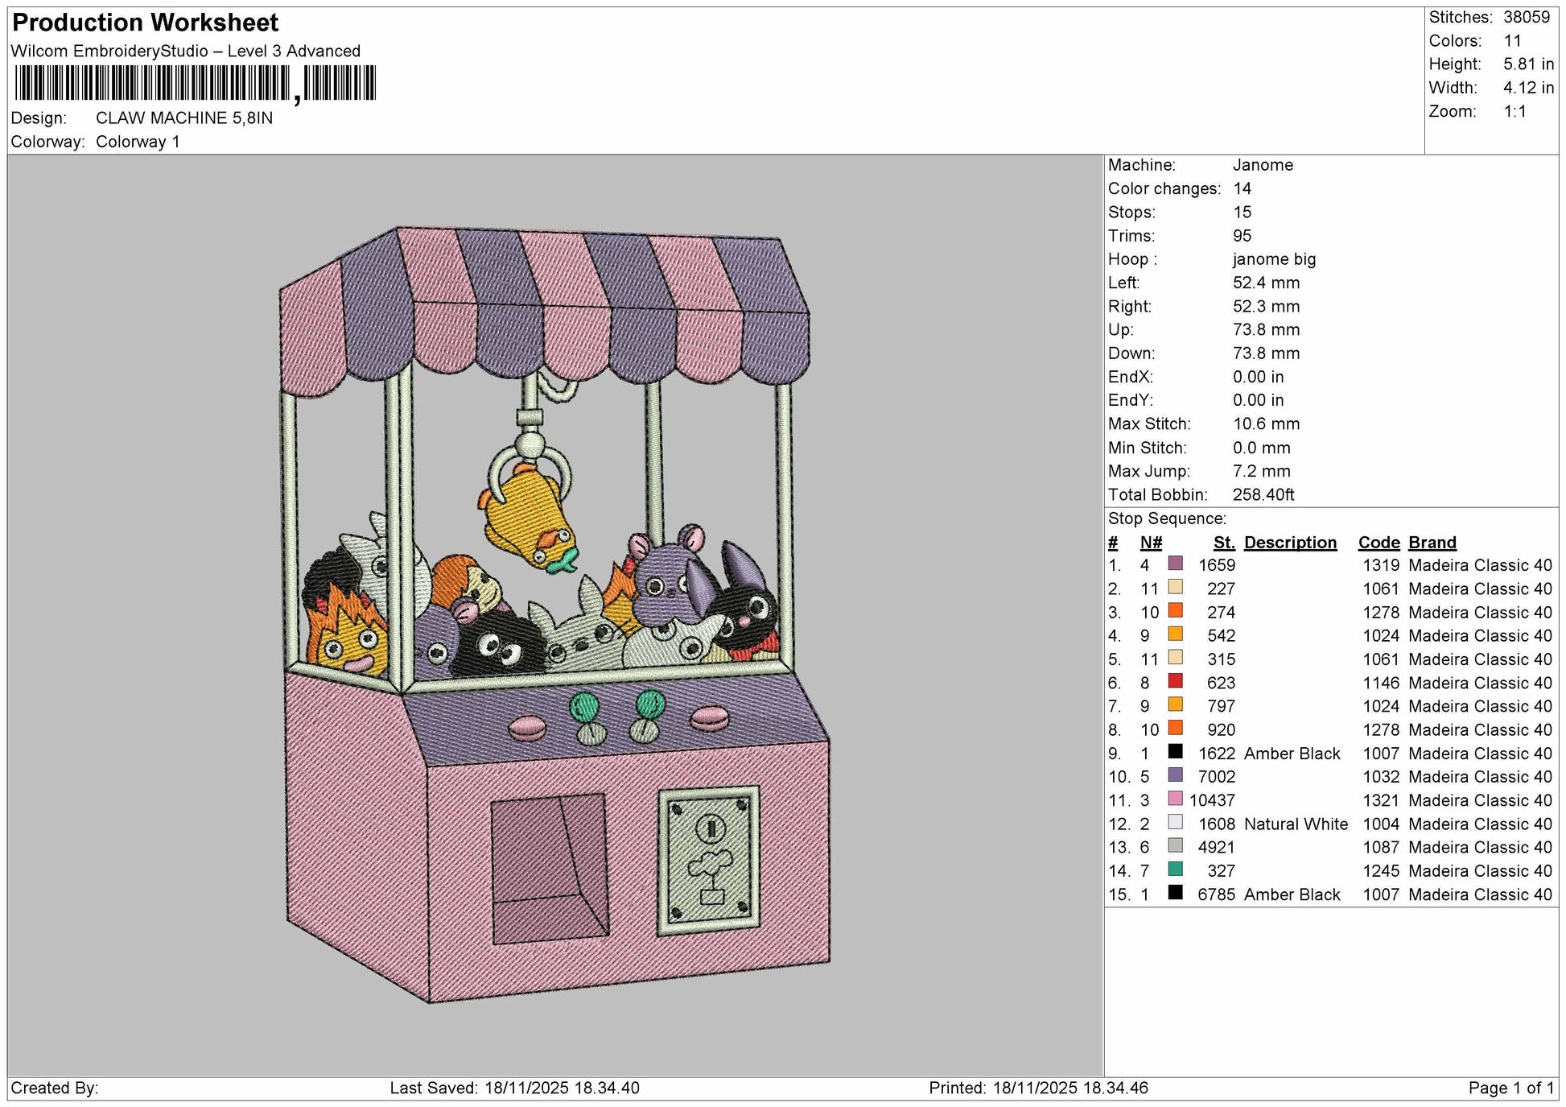Image resolution: width=1566 pixels, height=1107 pixels.
Task: Select the "Colorway 1" value
Action: pyautogui.click(x=138, y=142)
